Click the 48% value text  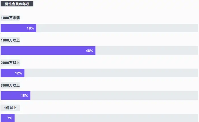coord(89,51)
